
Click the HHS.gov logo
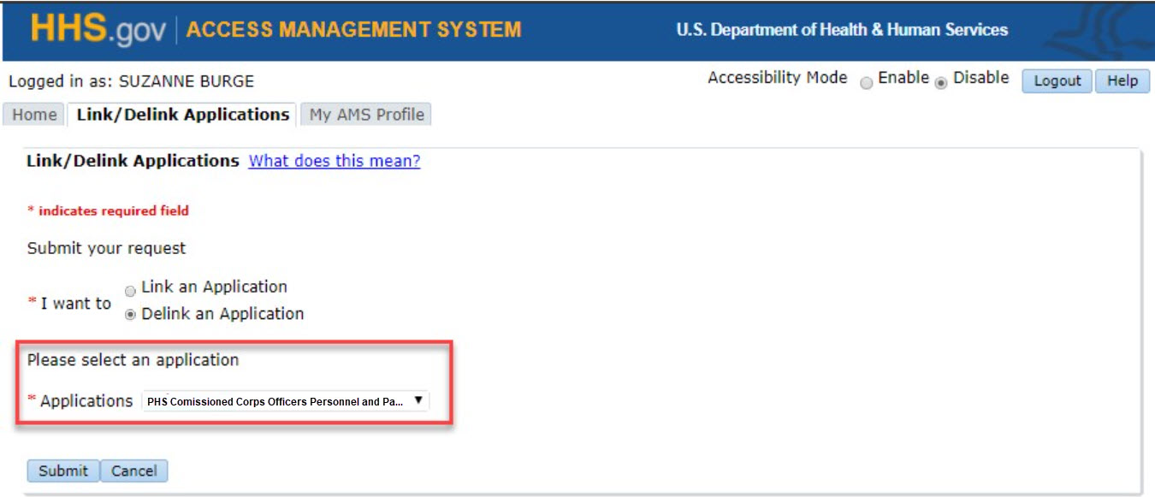click(x=99, y=30)
